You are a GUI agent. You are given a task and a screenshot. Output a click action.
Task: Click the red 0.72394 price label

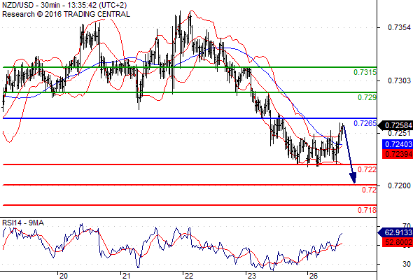[398, 154]
